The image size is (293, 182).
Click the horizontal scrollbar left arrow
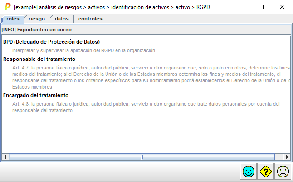5,157
